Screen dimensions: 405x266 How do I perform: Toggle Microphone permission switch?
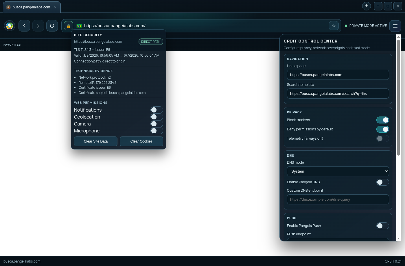click(157, 131)
